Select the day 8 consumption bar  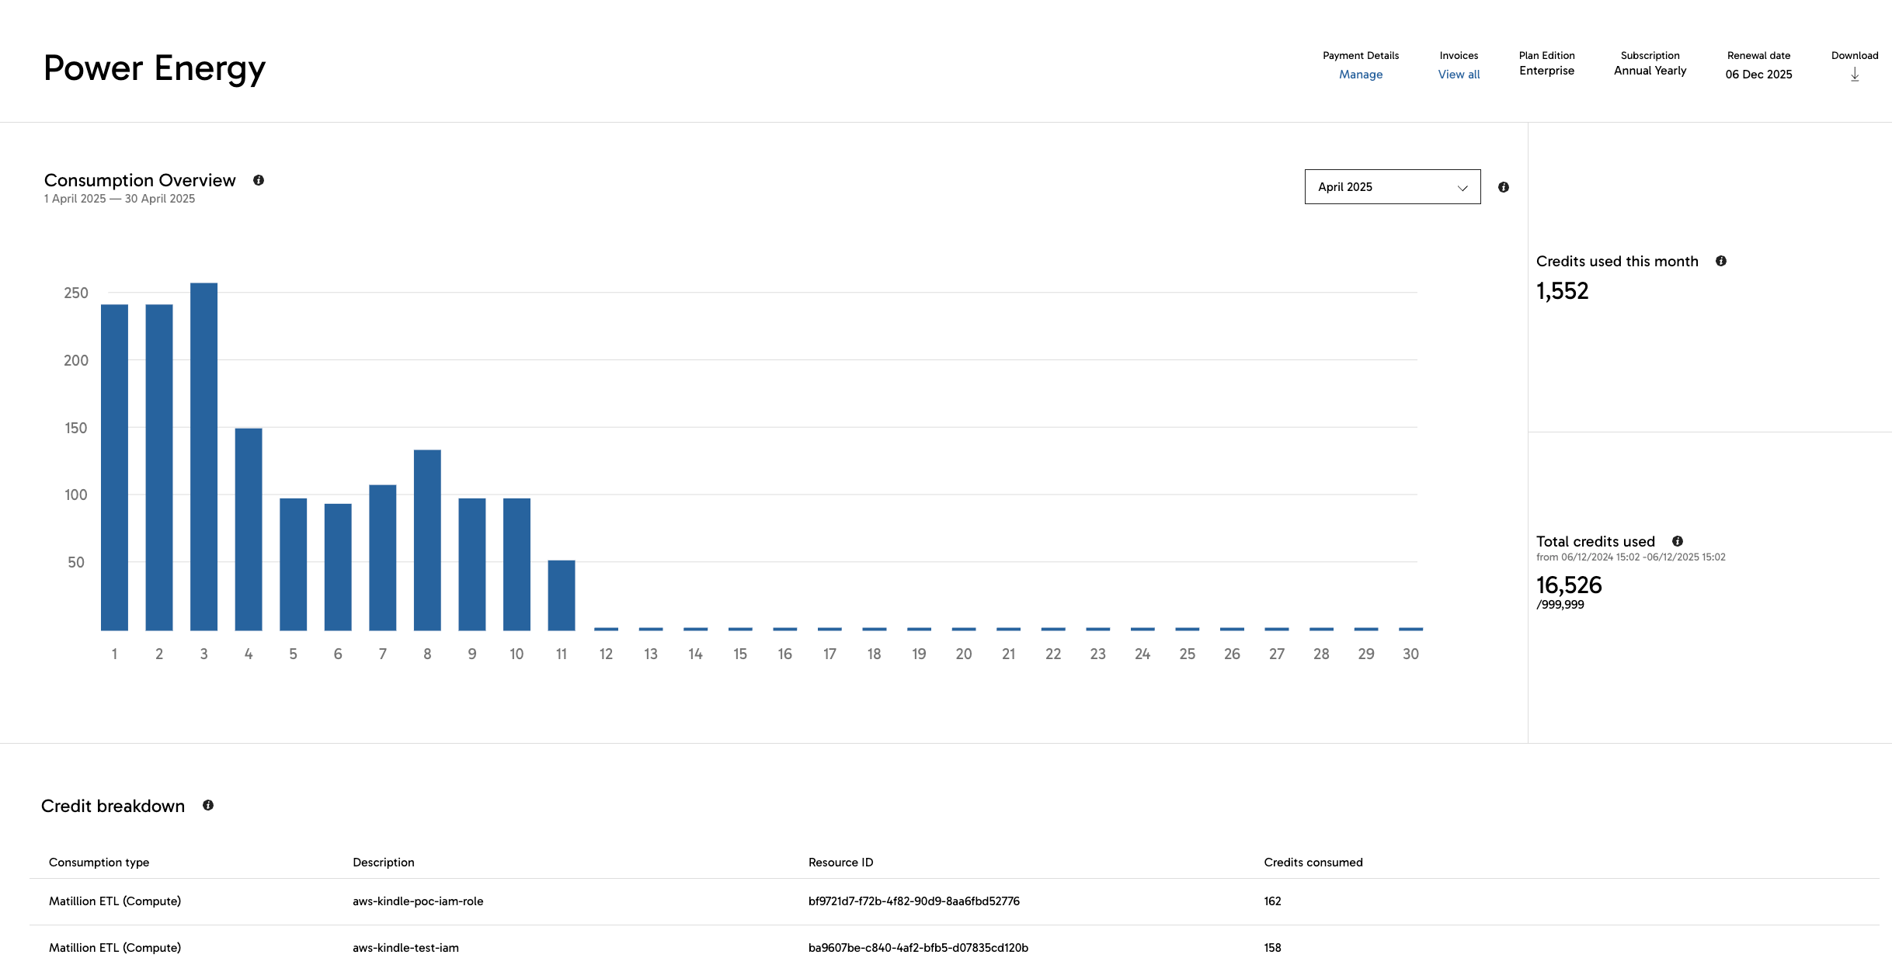427,540
